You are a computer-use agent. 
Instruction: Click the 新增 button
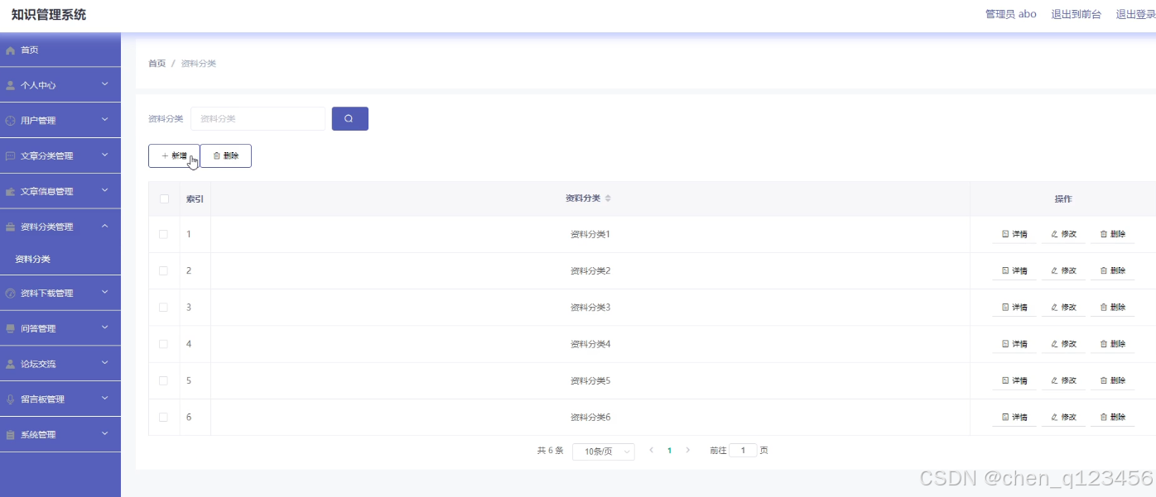pos(174,155)
